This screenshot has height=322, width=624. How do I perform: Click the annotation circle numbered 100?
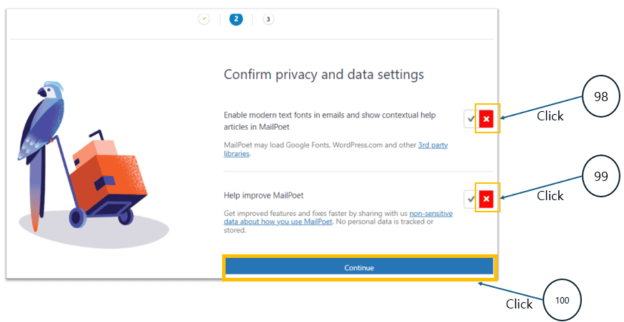coord(562,300)
